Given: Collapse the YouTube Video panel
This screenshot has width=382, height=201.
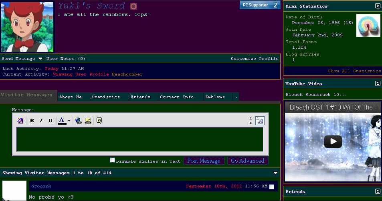Looking at the screenshot, I should 377,84.
